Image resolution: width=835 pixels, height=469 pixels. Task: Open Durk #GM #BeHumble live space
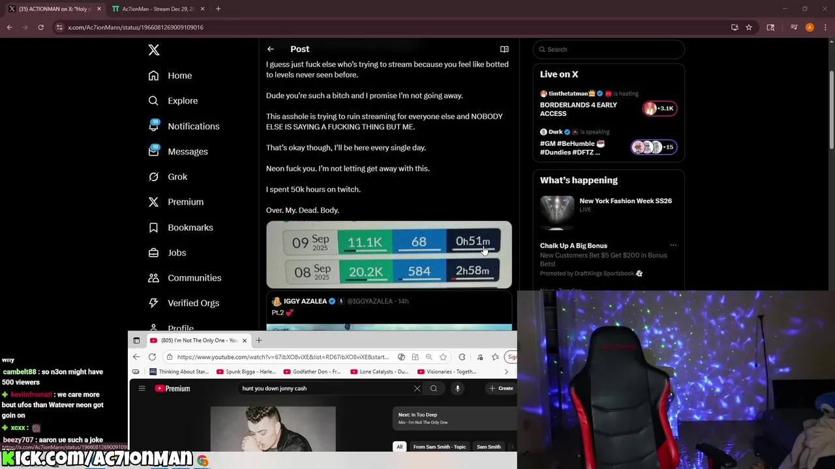point(609,143)
